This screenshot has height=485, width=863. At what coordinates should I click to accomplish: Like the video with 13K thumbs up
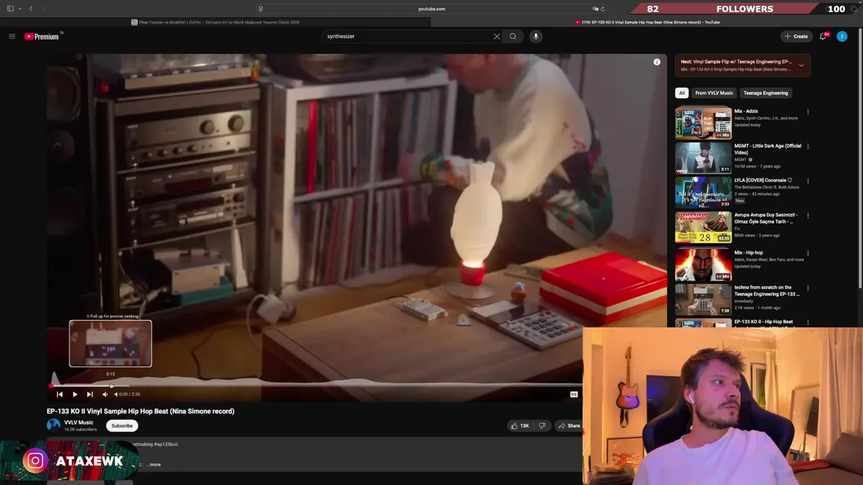519,426
